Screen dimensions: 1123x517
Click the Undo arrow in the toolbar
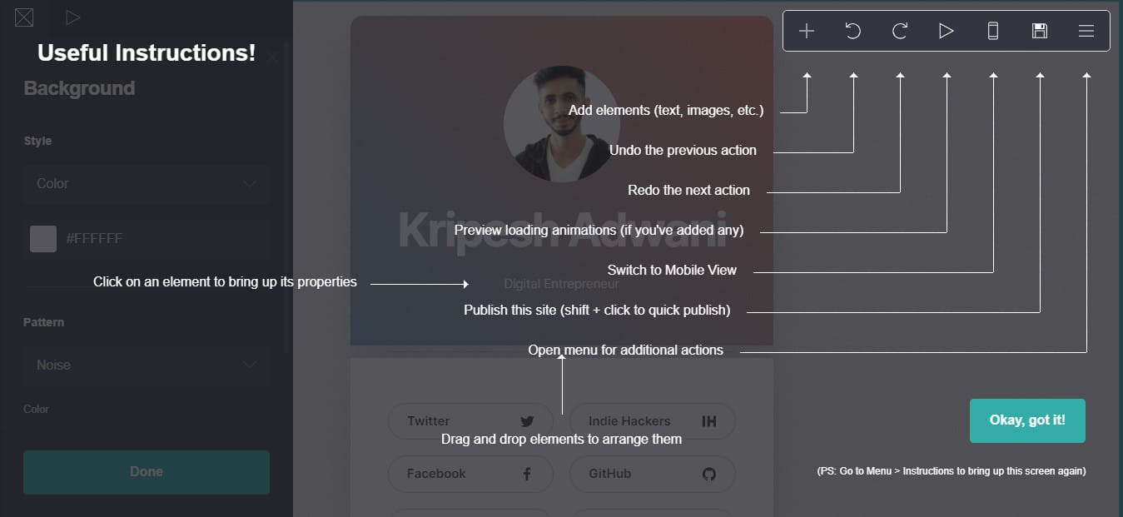point(852,32)
